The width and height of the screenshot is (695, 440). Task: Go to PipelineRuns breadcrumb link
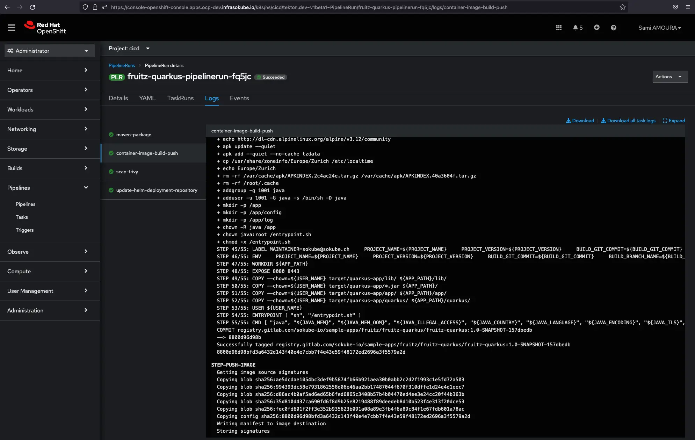[122, 65]
